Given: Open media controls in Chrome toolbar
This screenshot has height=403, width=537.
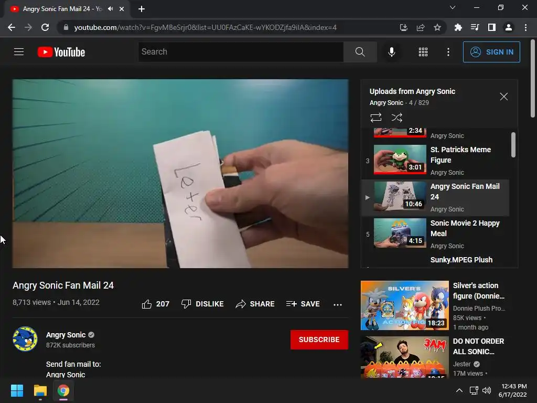Looking at the screenshot, I should point(475,27).
